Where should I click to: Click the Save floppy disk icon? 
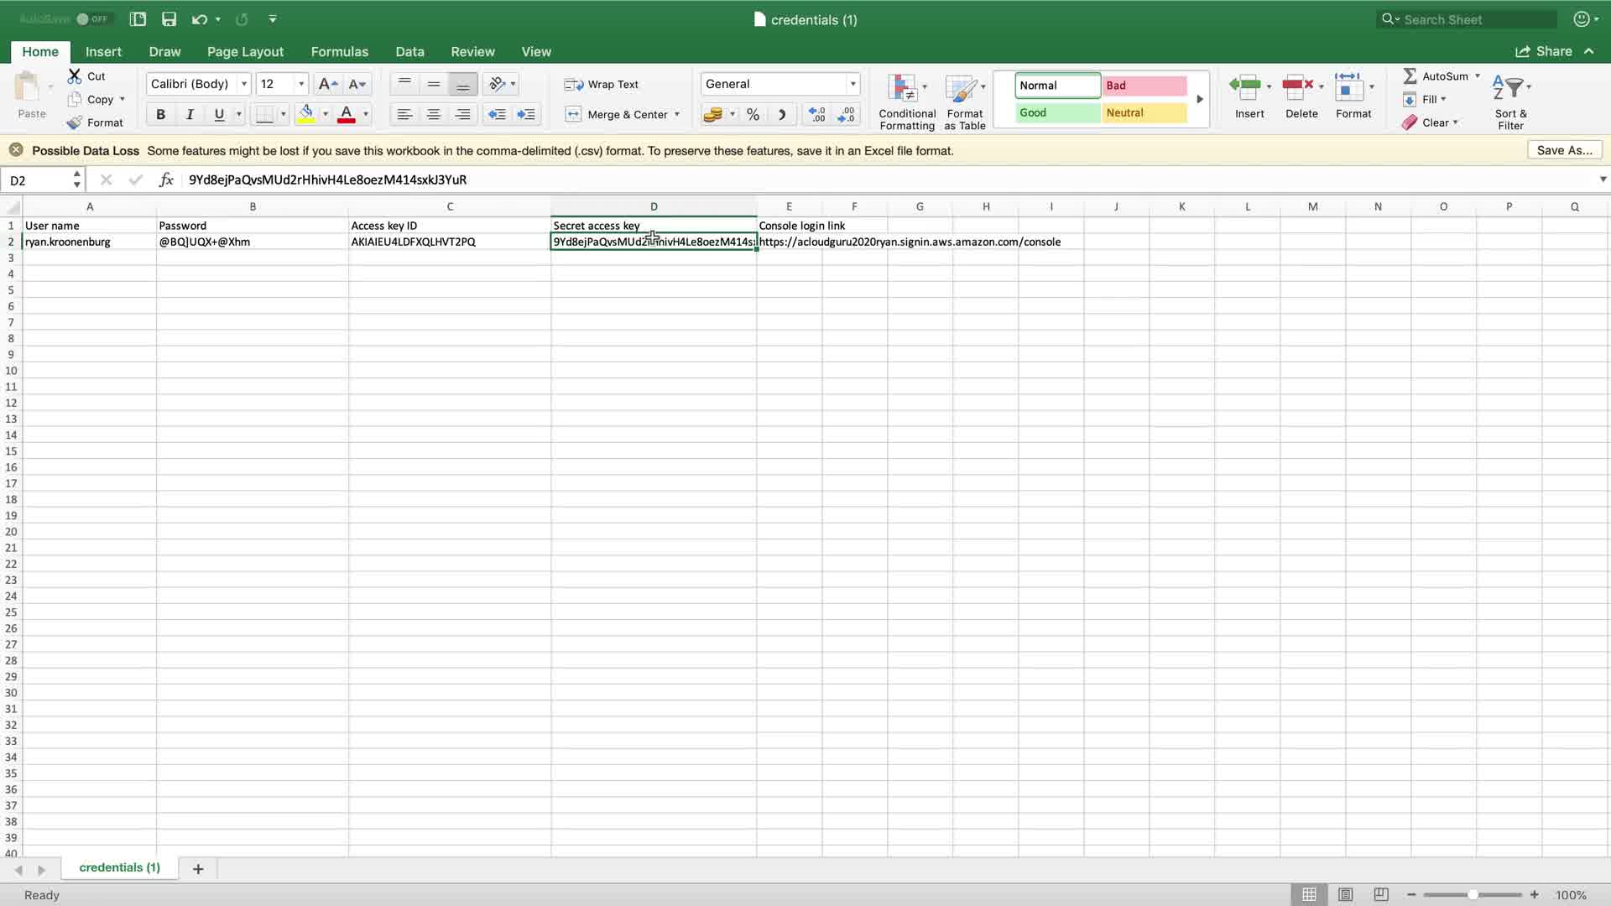[169, 19]
